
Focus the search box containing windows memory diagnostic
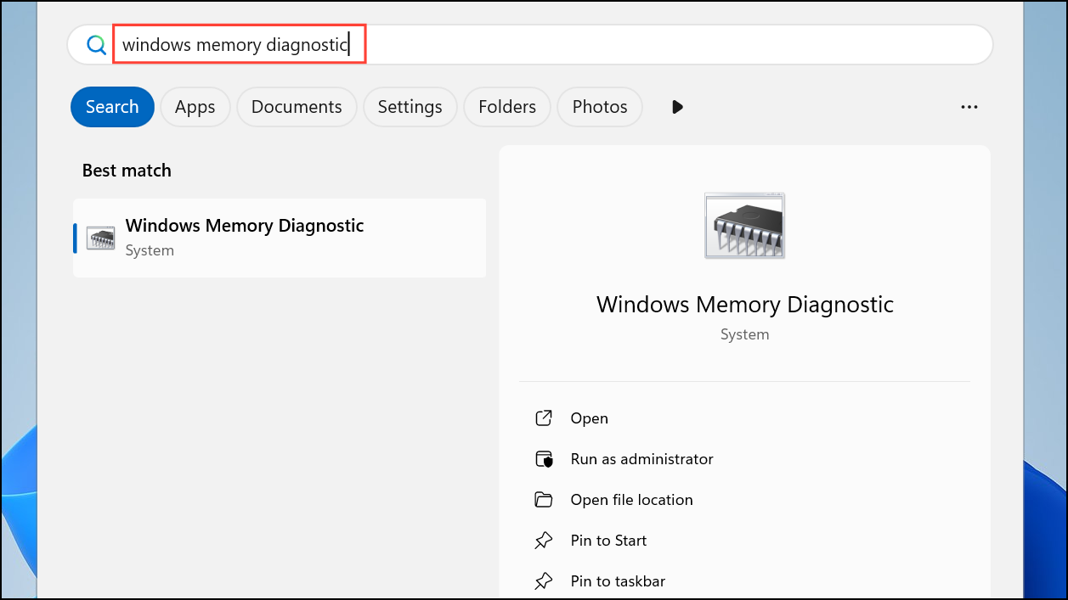530,45
